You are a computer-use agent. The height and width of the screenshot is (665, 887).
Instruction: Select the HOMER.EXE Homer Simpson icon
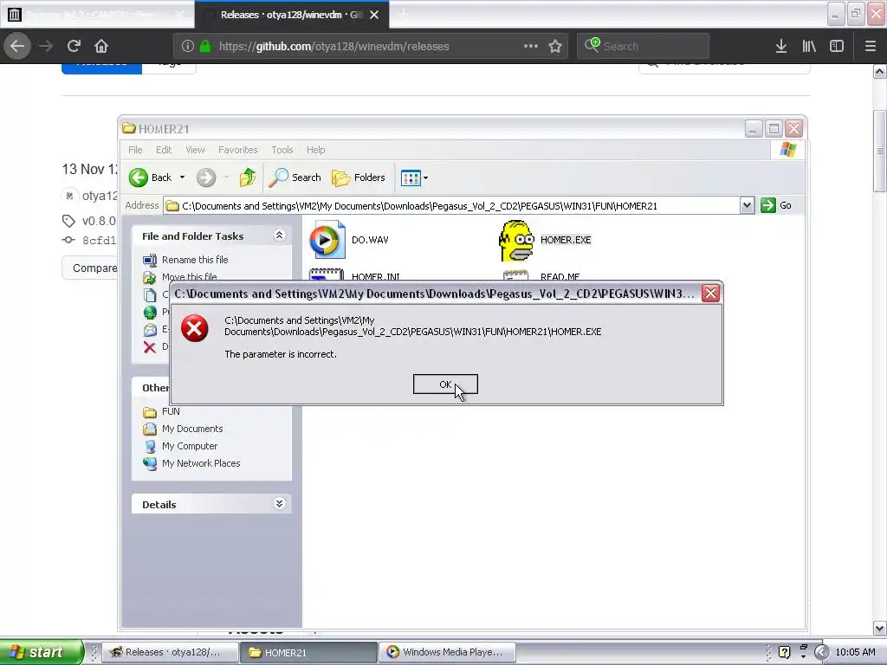516,241
